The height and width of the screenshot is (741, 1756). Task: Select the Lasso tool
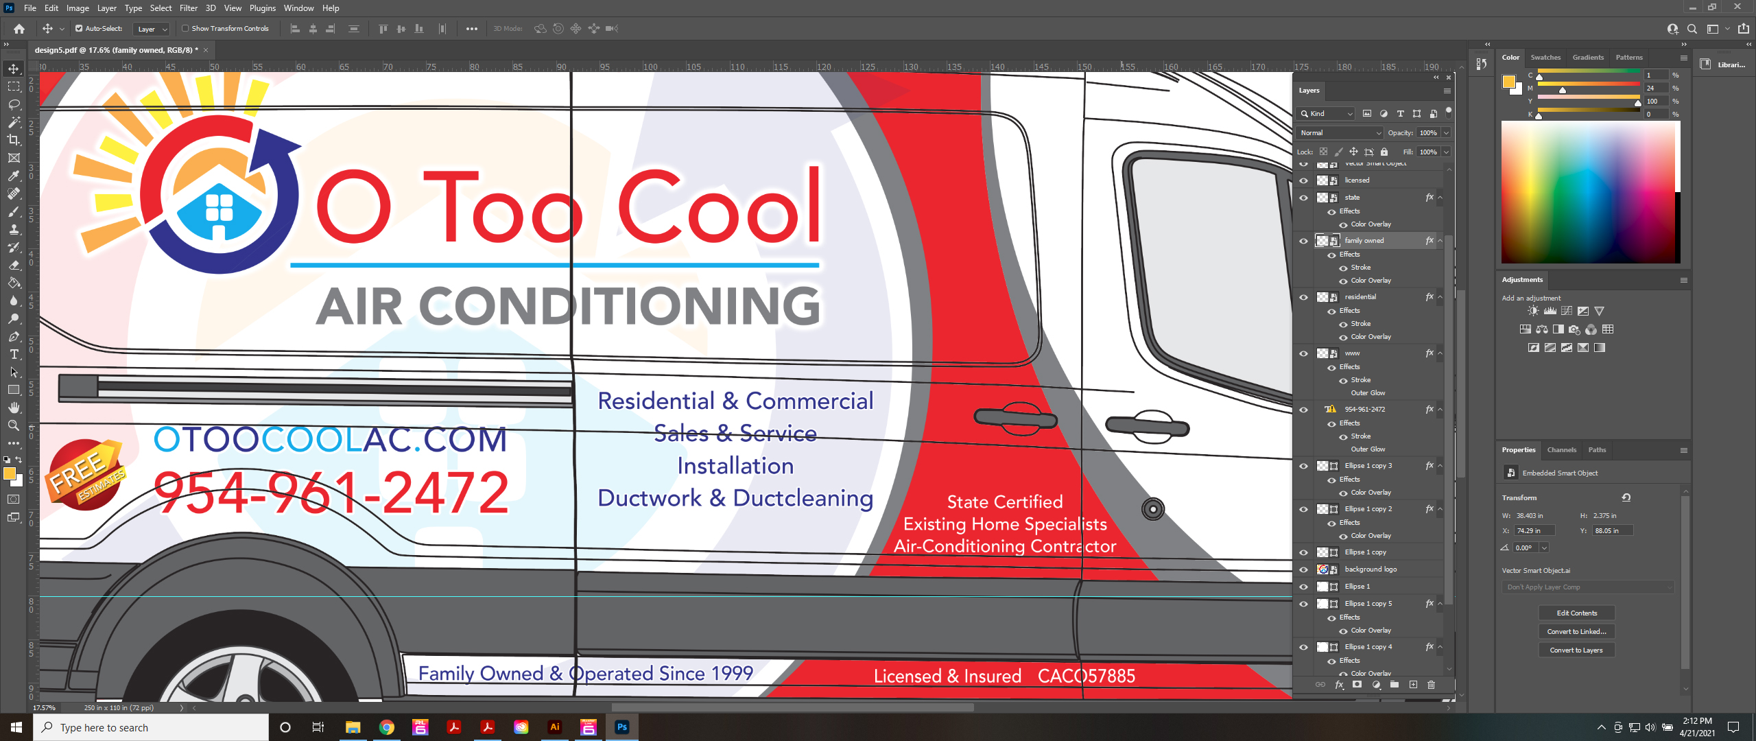pos(14,104)
